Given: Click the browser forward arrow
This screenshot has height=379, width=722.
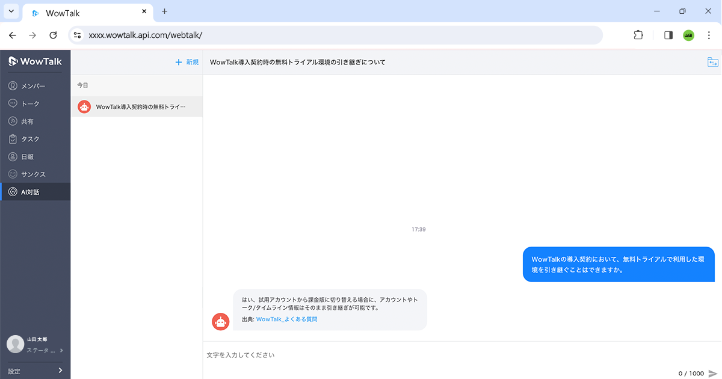Looking at the screenshot, I should [x=32, y=35].
